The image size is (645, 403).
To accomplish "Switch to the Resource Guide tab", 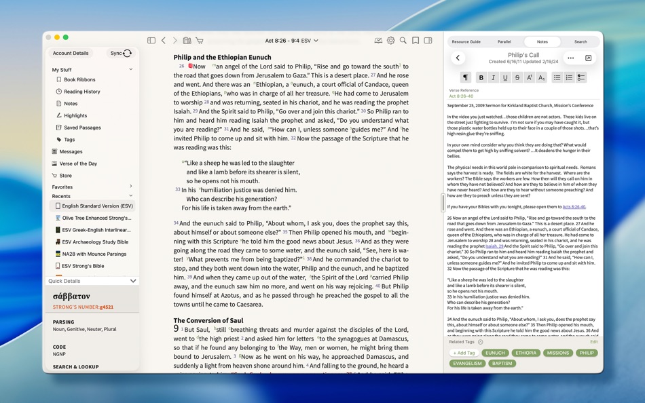I will pyautogui.click(x=466, y=41).
